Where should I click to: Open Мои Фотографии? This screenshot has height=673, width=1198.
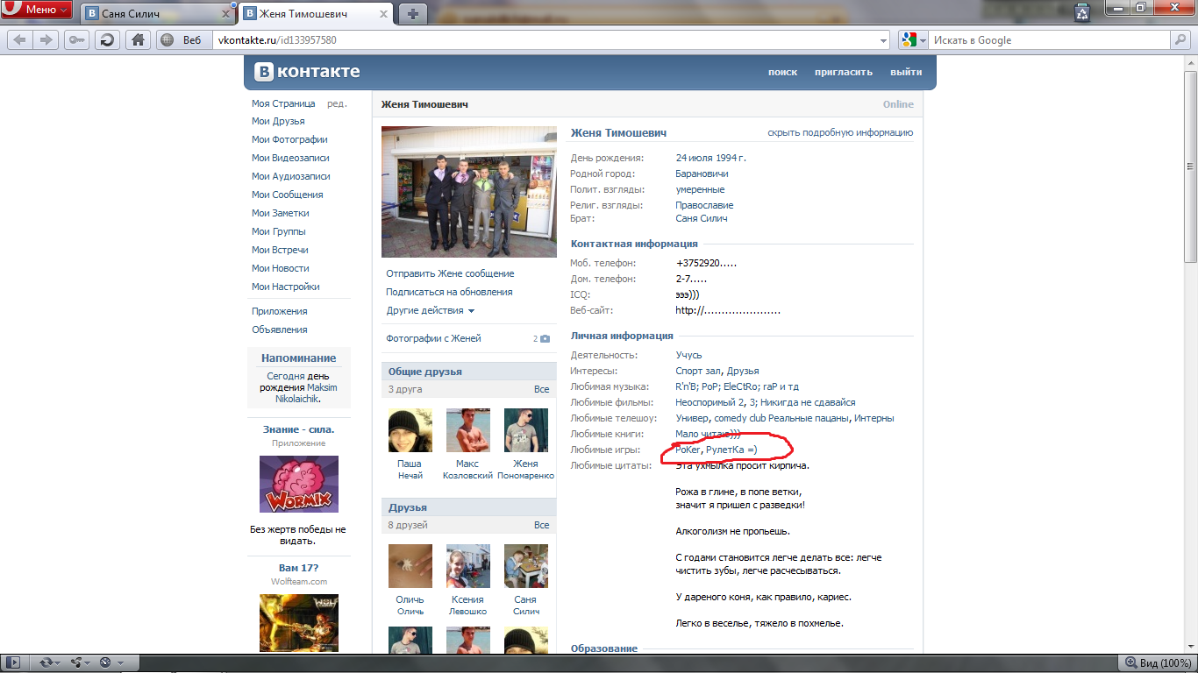289,139
